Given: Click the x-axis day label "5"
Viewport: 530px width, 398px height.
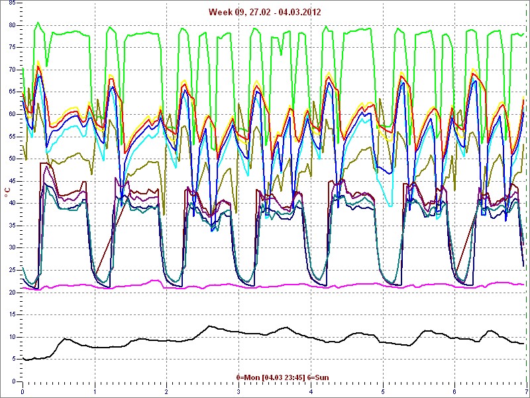Looking at the screenshot, I should (383, 392).
